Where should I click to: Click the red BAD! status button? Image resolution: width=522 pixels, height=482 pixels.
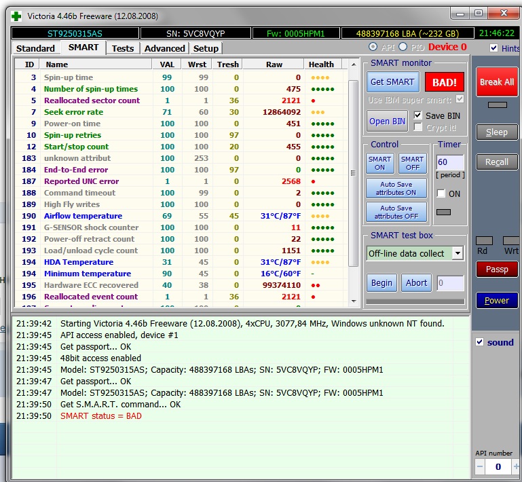(x=445, y=82)
